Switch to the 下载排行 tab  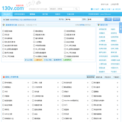(x=116, y=77)
